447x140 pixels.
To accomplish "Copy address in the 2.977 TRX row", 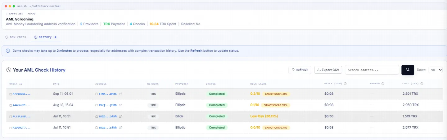I will (97, 128).
